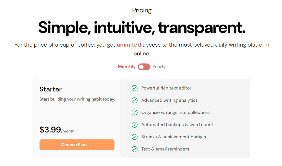Click checkmark next to Organize writings into collections

pos(135,112)
